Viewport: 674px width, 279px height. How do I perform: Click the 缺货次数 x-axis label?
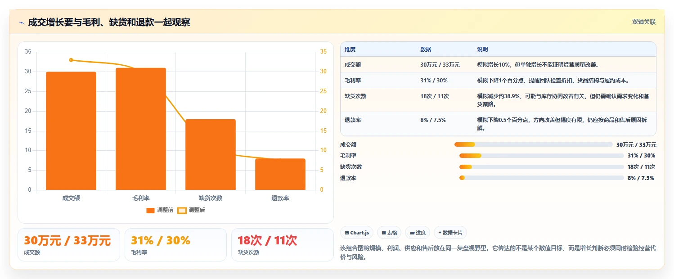(x=211, y=198)
